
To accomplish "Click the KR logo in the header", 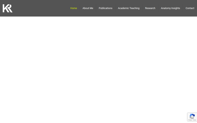I will [8, 8].
